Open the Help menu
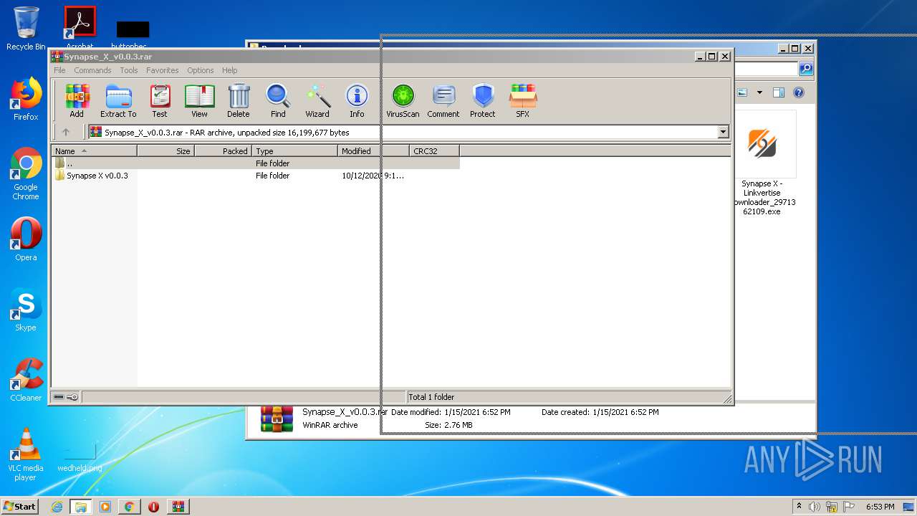The image size is (917, 516). [229, 70]
